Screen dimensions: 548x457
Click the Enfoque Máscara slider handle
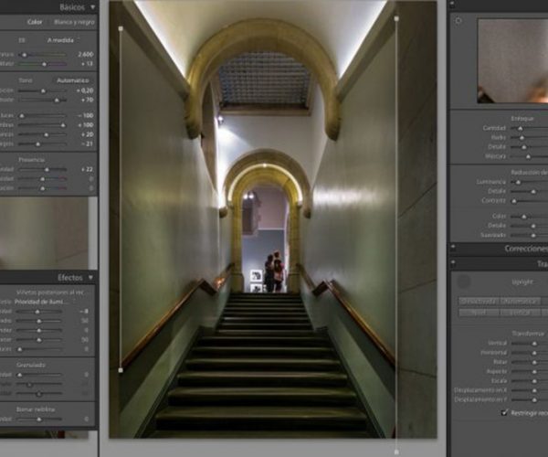pyautogui.click(x=529, y=156)
